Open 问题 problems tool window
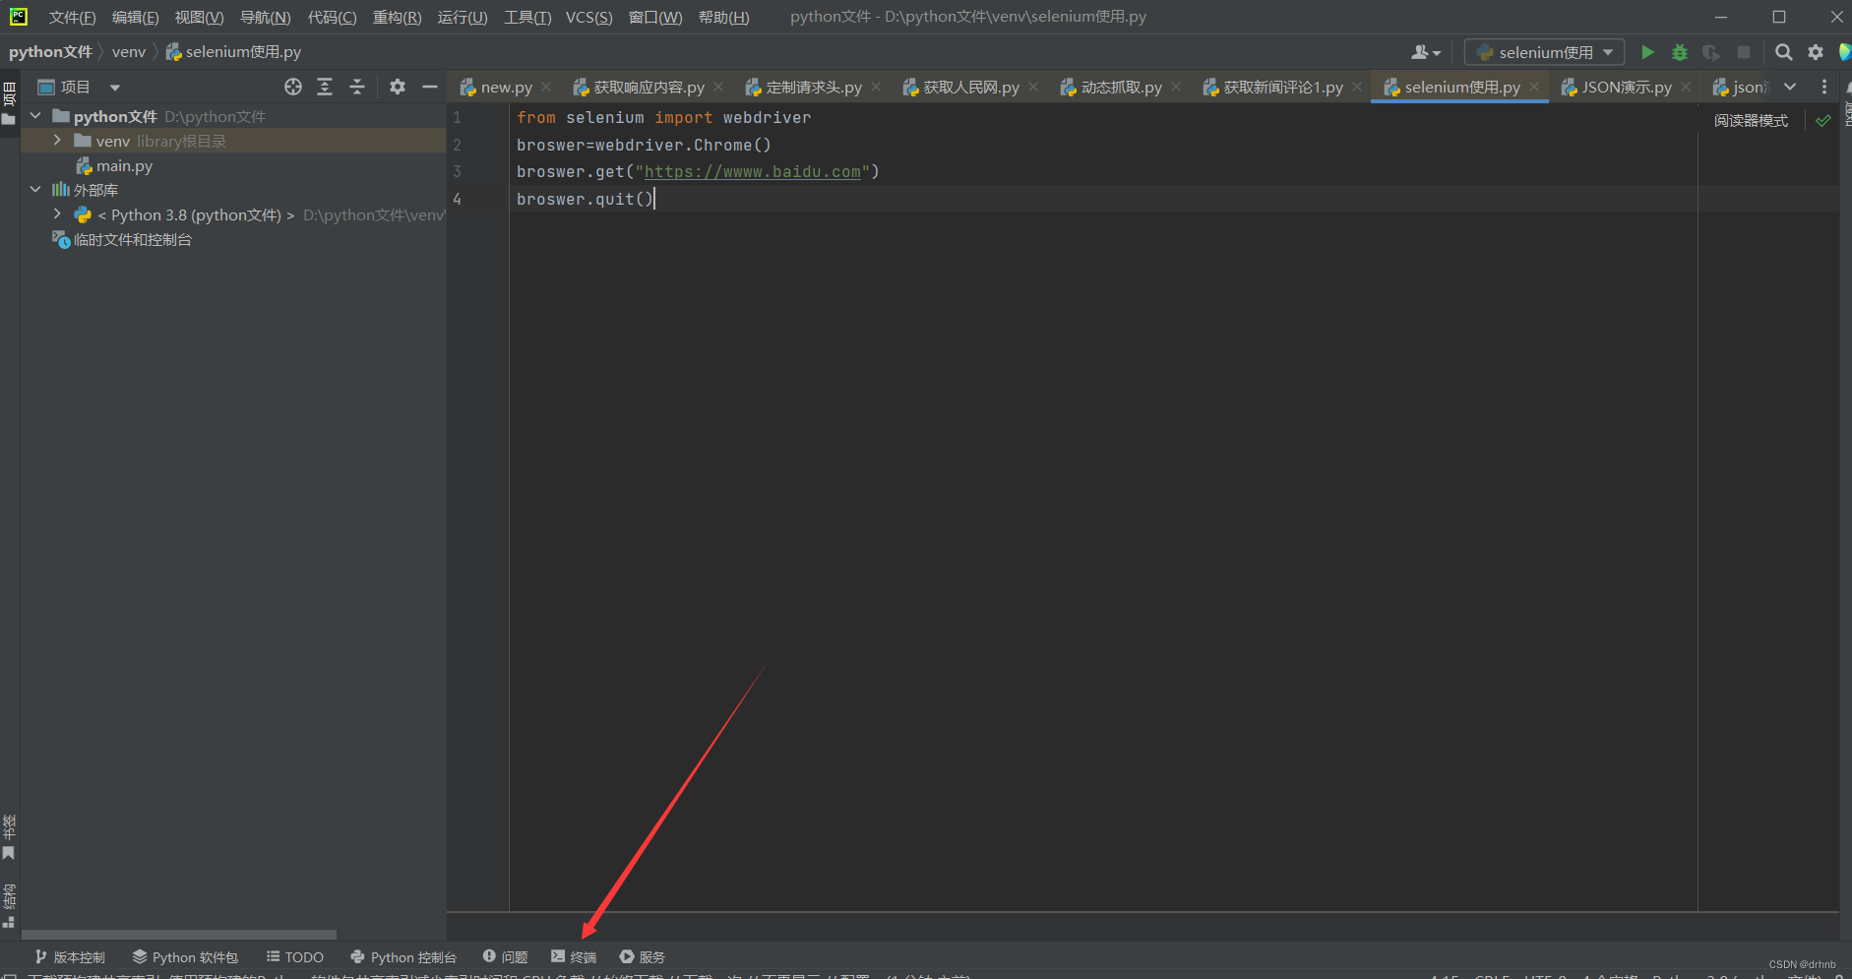 pos(505,956)
